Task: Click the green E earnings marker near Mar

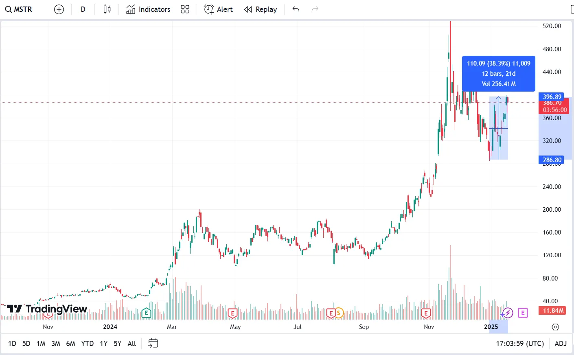Action: (146, 313)
